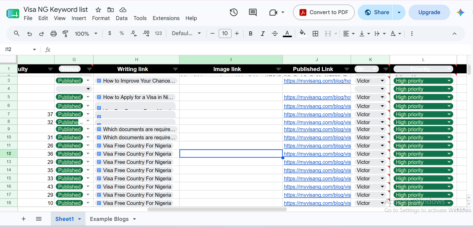Redo the last action
This screenshot has height=227, width=473.
click(x=41, y=34)
